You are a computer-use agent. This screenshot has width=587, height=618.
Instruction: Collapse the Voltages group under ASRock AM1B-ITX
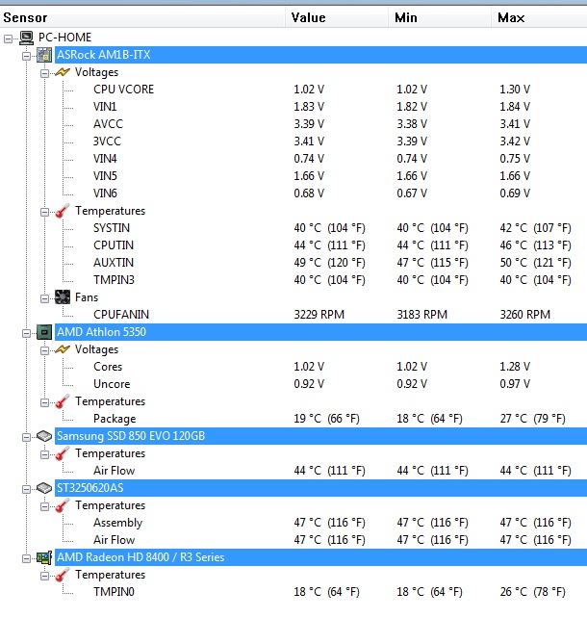(x=45, y=74)
